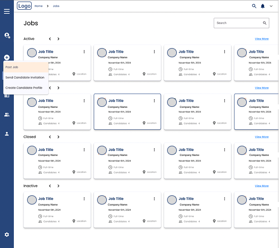Click View More for Active section
The image size is (279, 248).
(262, 39)
